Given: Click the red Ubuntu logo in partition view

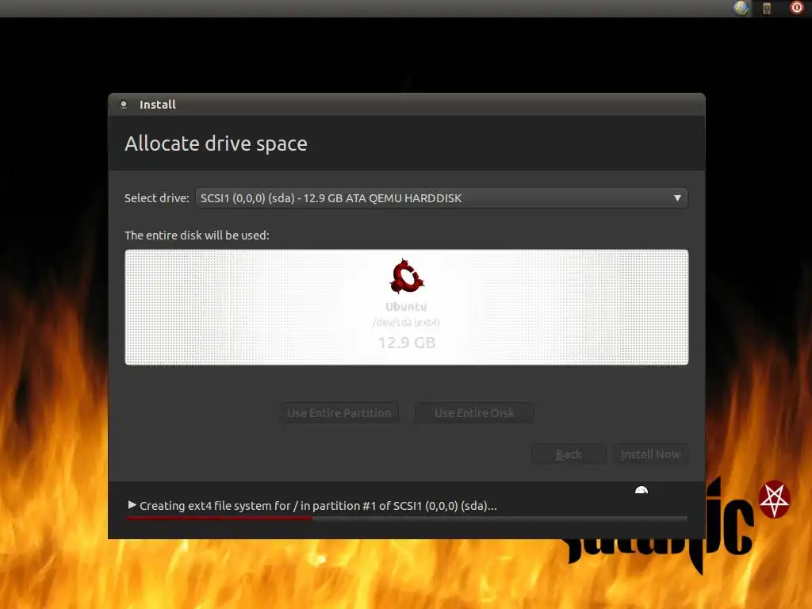Looking at the screenshot, I should (407, 276).
